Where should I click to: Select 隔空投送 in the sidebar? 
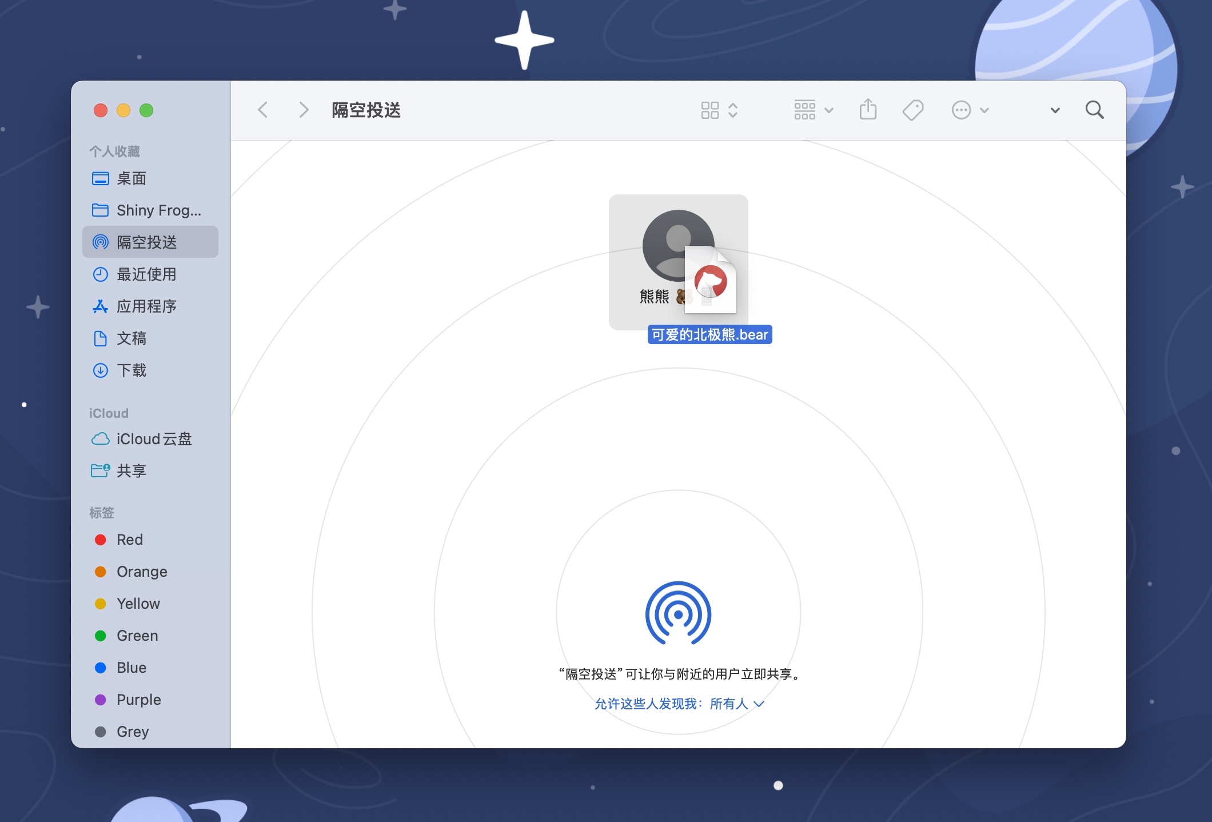pos(147,242)
